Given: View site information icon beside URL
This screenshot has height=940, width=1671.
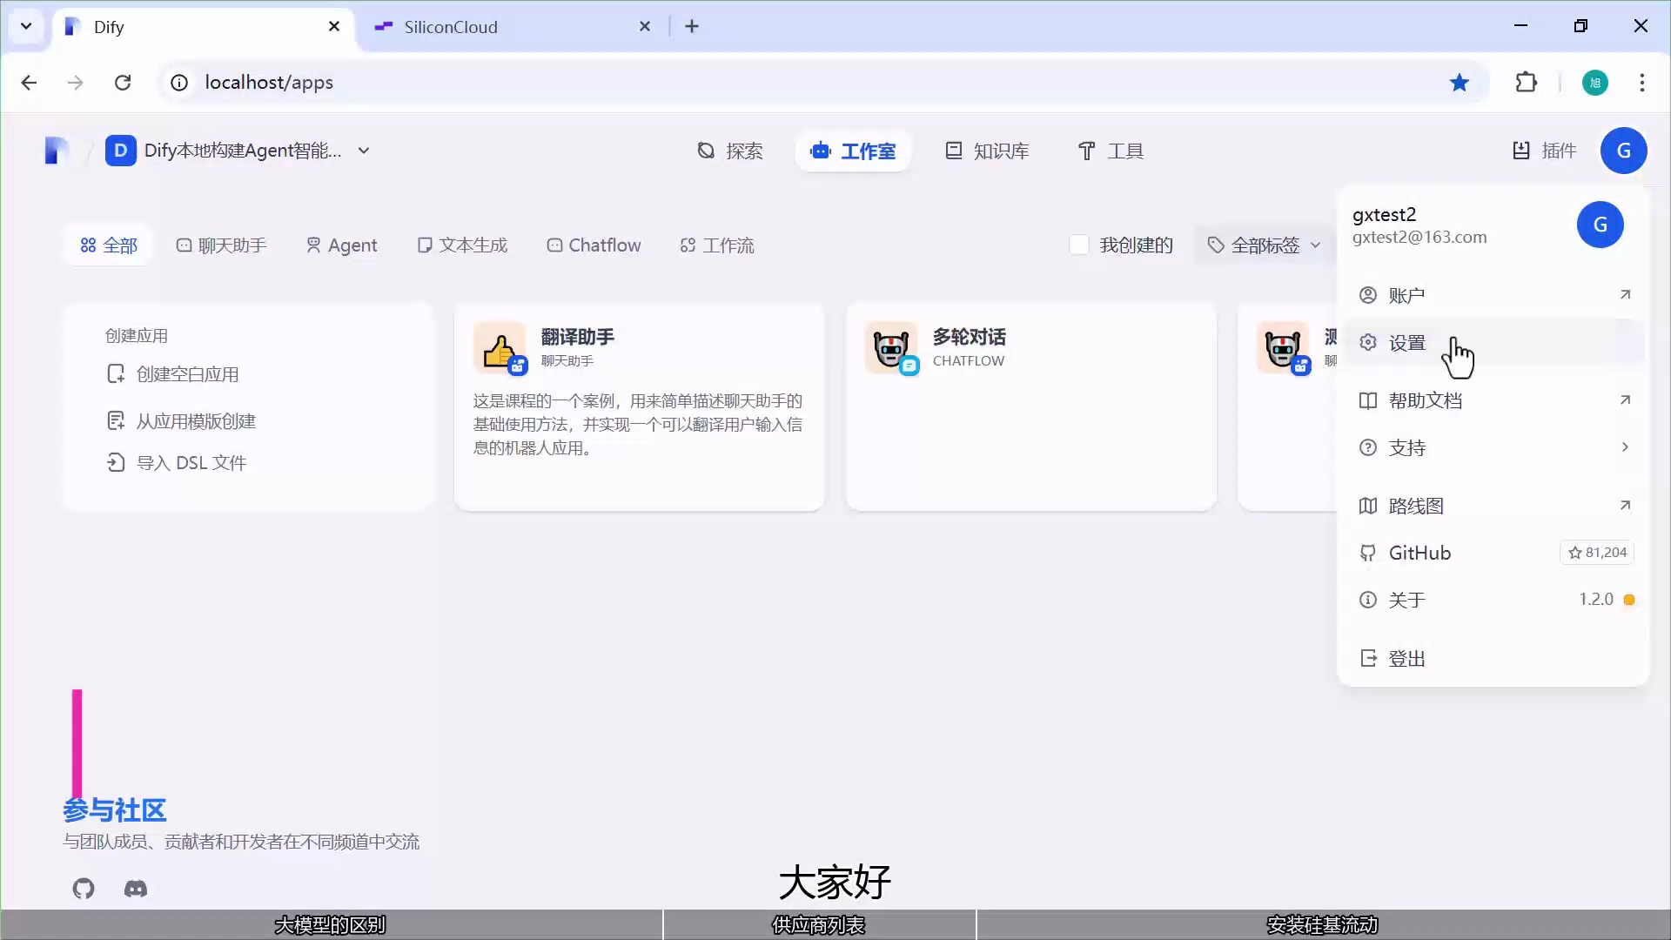Looking at the screenshot, I should coord(179,82).
